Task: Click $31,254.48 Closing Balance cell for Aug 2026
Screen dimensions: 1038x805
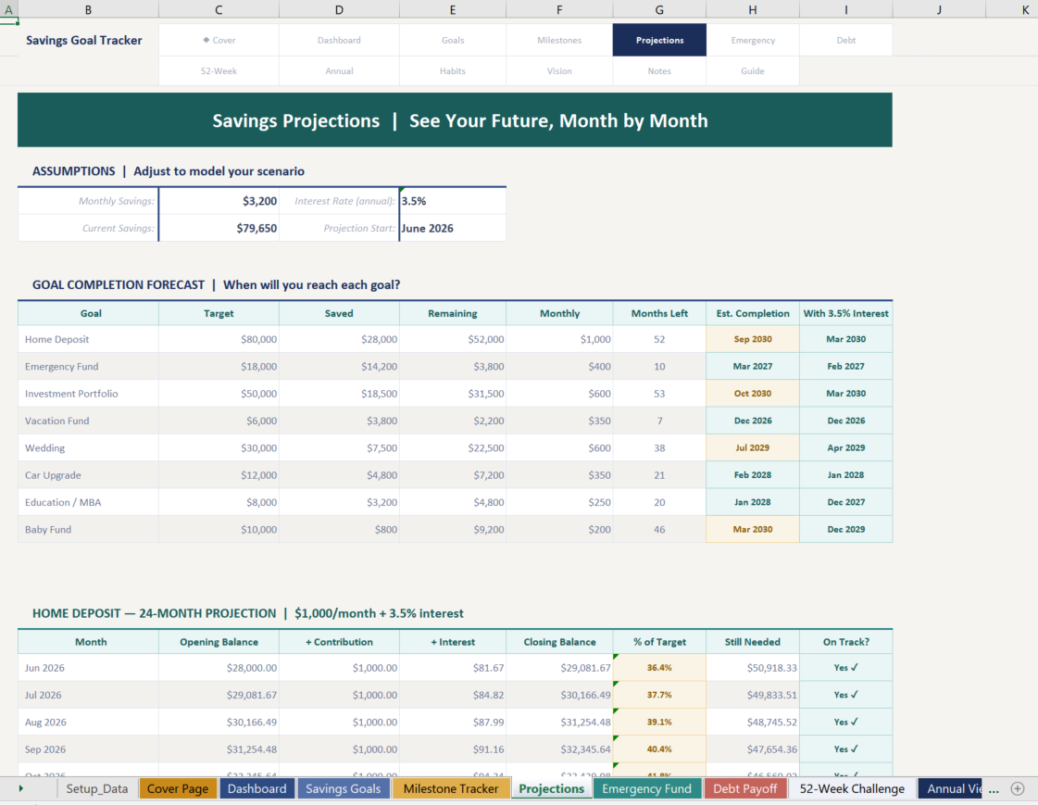Action: 559,723
